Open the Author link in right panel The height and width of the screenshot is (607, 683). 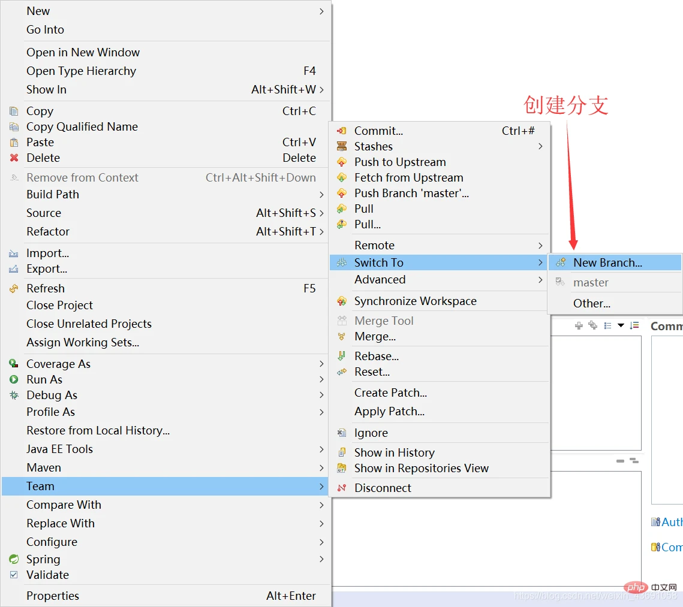coord(667,522)
